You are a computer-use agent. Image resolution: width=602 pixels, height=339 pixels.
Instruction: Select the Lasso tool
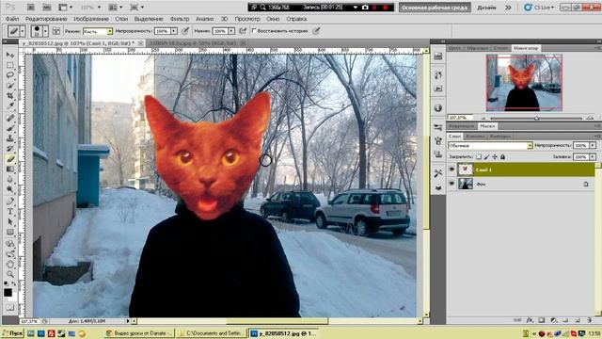click(x=10, y=75)
